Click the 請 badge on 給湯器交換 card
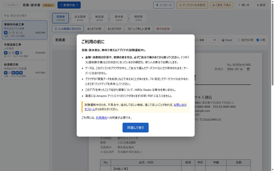The image size is (274, 171). [x=17, y=73]
